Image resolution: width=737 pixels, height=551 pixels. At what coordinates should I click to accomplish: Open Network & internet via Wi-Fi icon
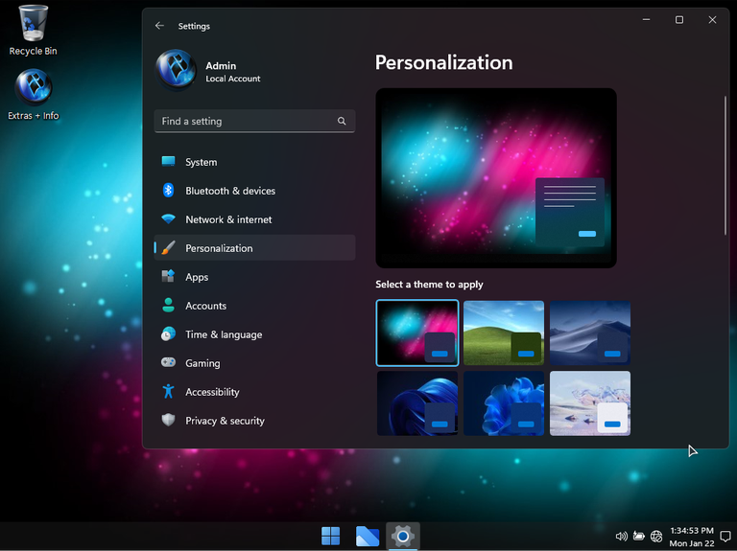169,219
